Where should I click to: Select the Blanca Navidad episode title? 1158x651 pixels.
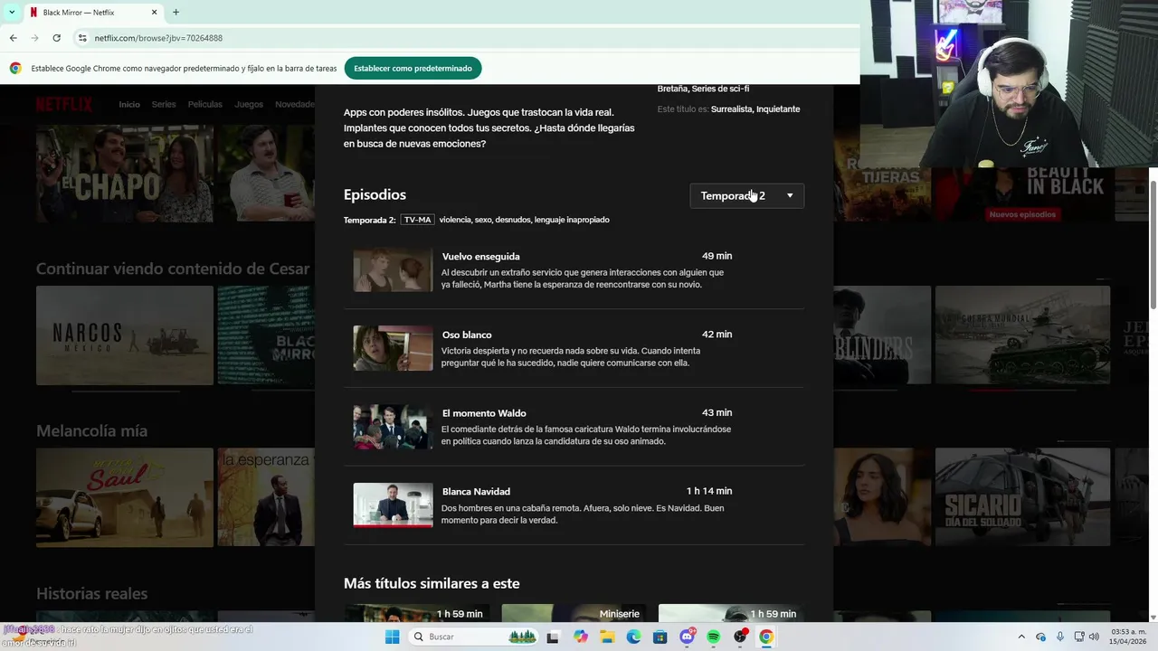[x=476, y=492]
